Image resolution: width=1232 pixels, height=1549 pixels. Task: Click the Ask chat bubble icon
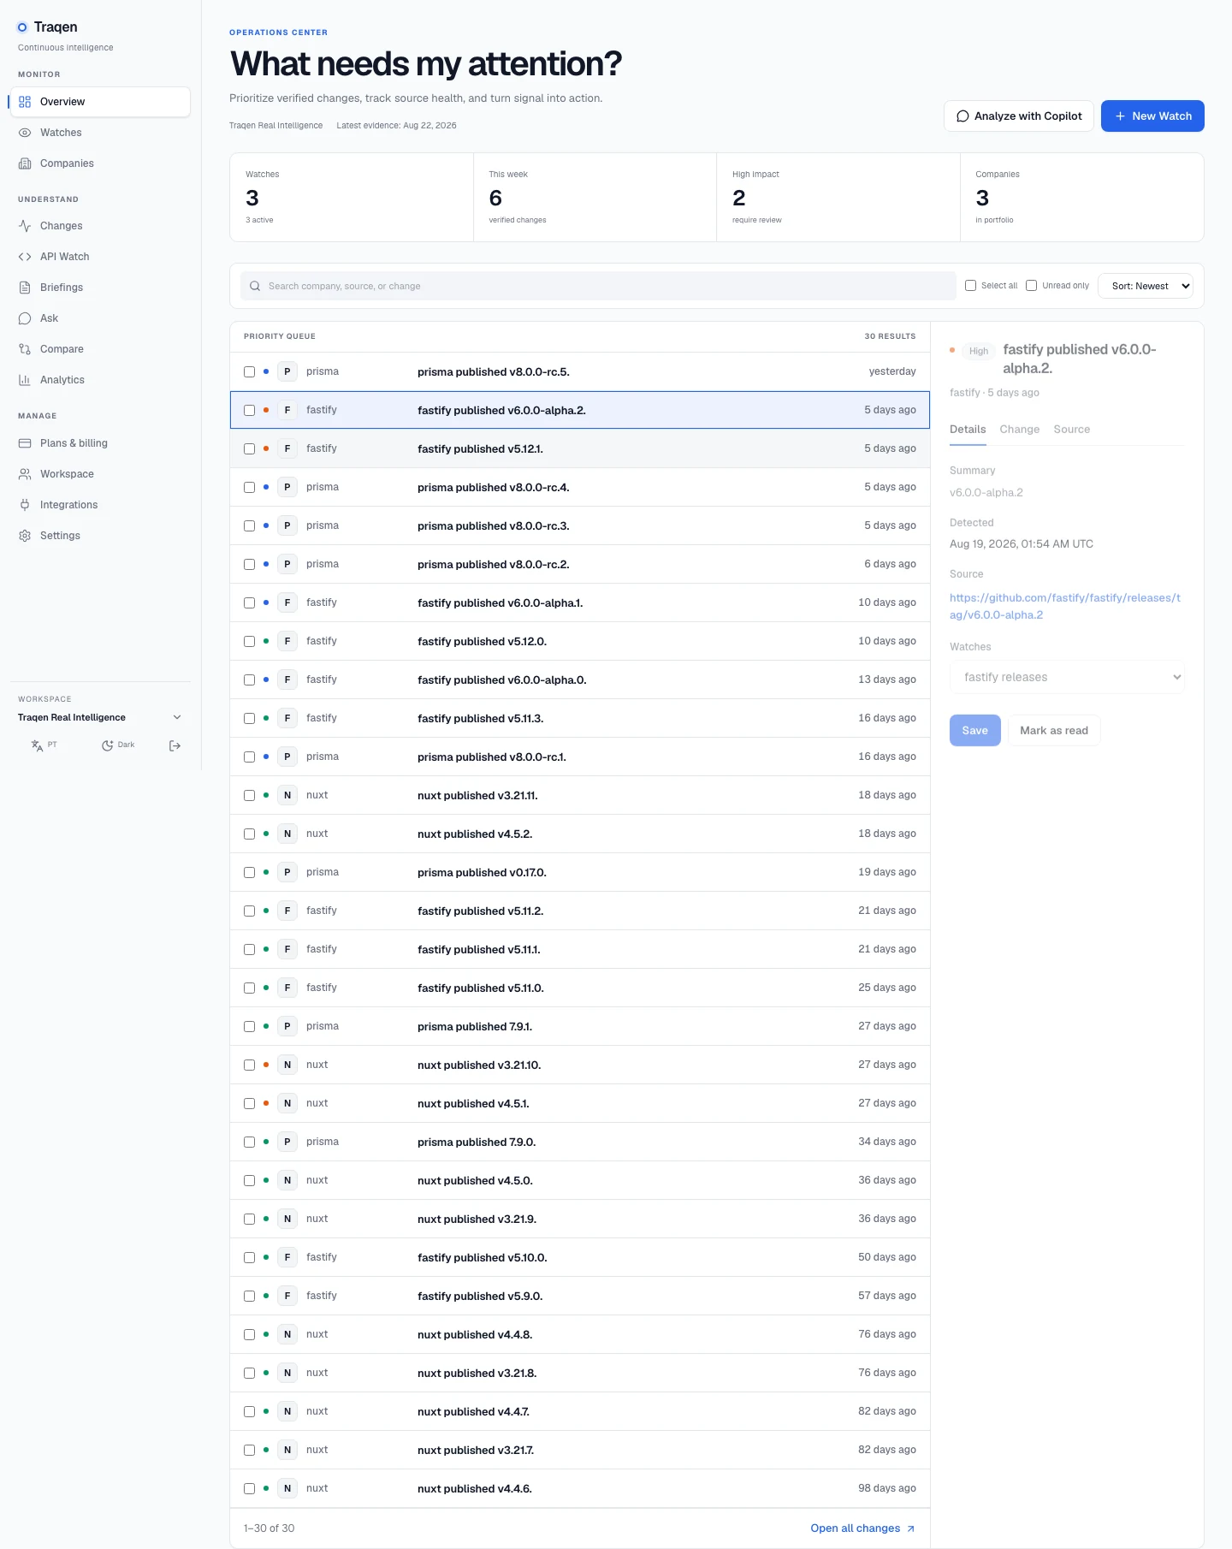point(25,318)
